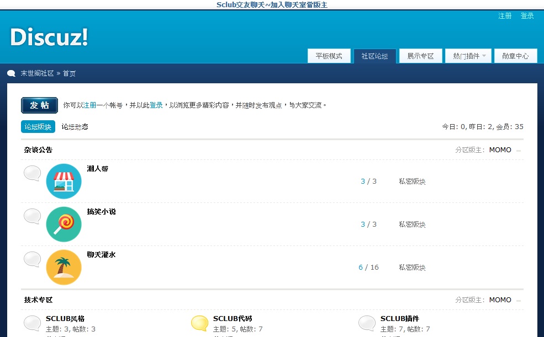Click the speech bubble beside SCLUB插件
The height and width of the screenshot is (337, 544).
[x=367, y=323]
